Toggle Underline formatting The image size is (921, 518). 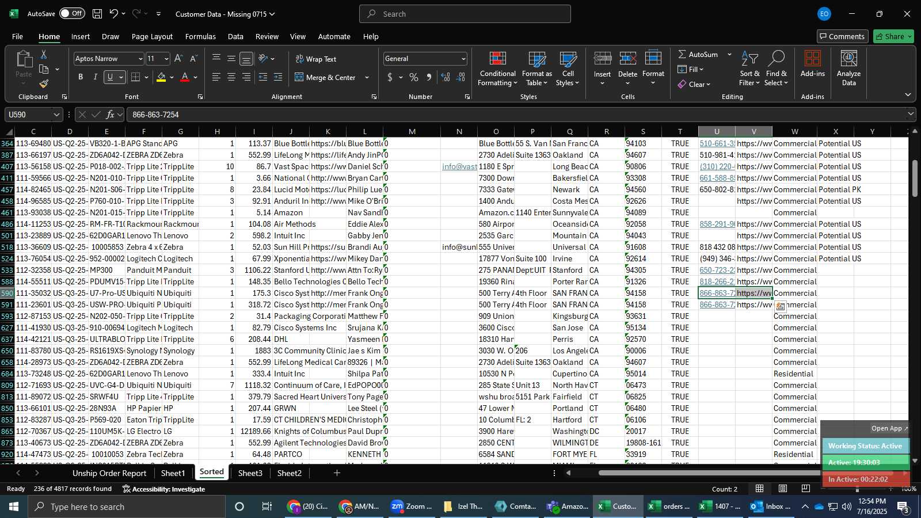coord(110,77)
